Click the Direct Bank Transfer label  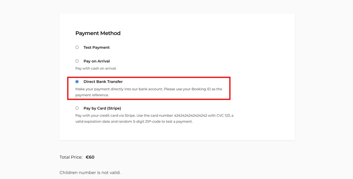[104, 82]
